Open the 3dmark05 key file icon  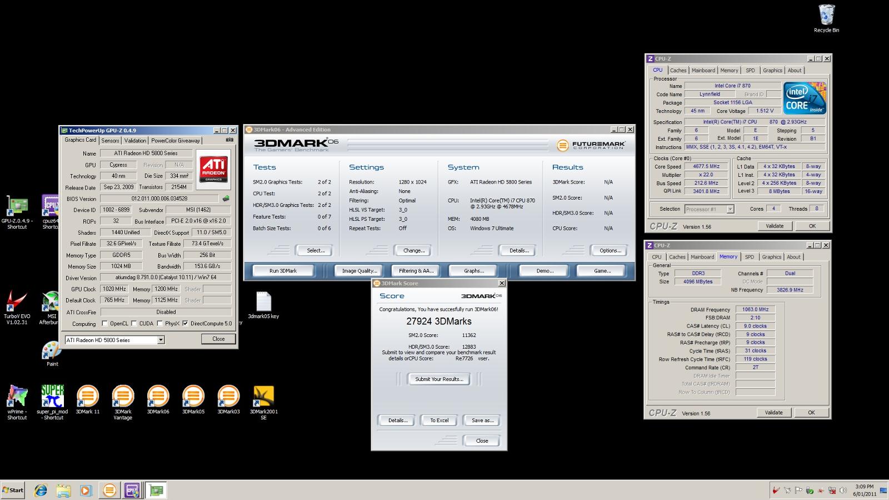(263, 305)
